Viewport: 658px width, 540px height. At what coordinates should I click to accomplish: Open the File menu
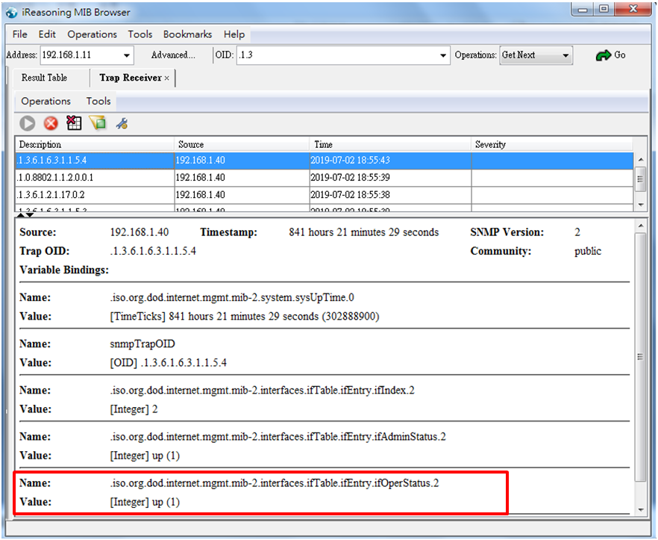click(19, 34)
